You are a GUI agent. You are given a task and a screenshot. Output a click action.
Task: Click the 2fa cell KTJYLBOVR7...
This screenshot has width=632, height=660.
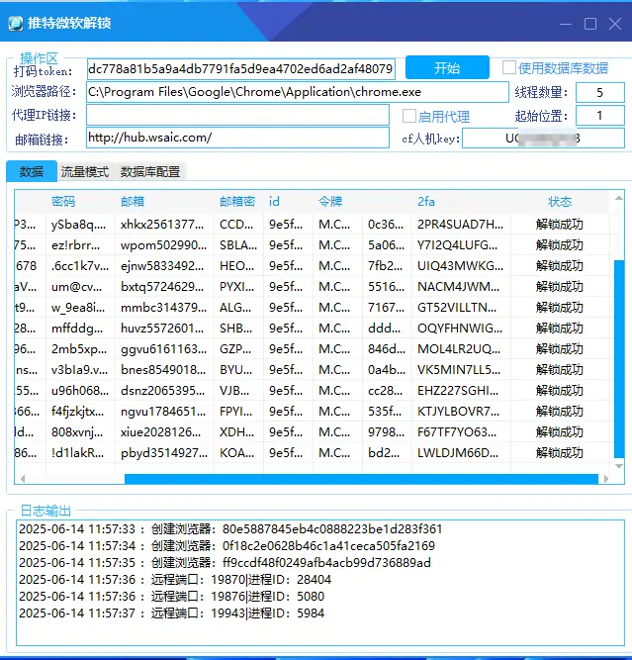coord(461,412)
